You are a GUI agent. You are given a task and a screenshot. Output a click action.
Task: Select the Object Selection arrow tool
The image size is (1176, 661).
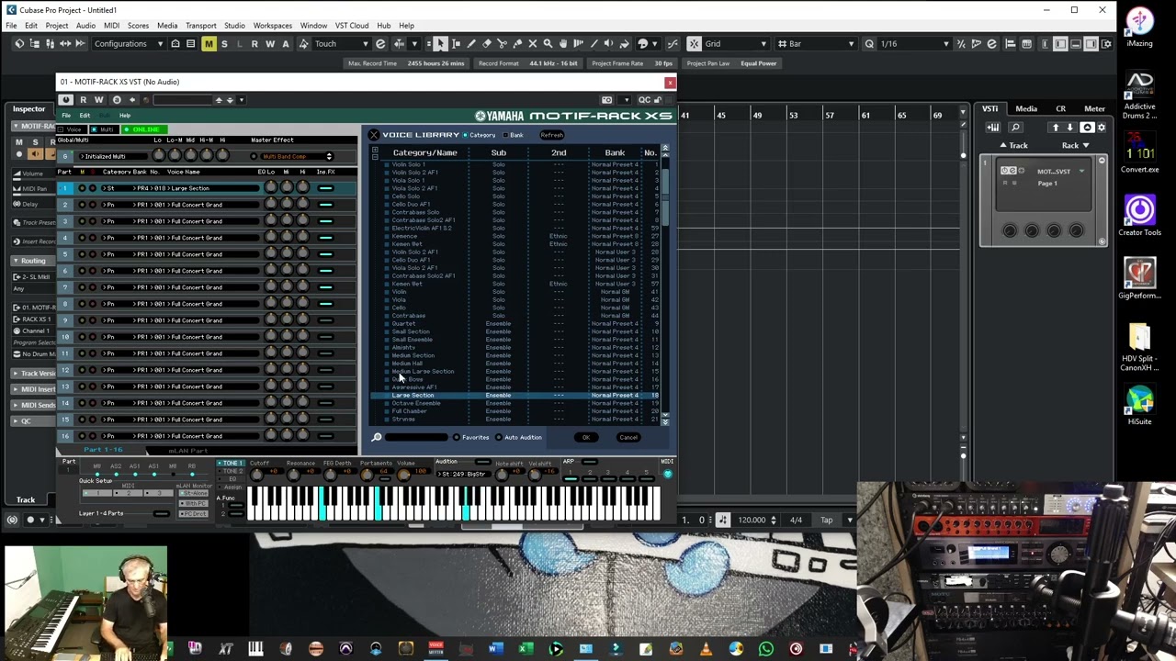tap(440, 43)
